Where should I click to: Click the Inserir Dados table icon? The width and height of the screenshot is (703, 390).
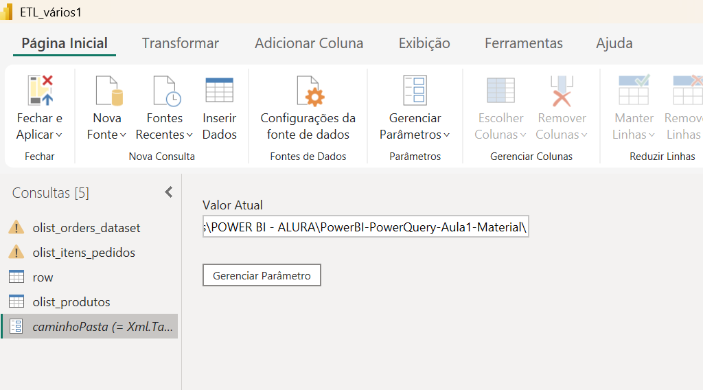point(219,90)
